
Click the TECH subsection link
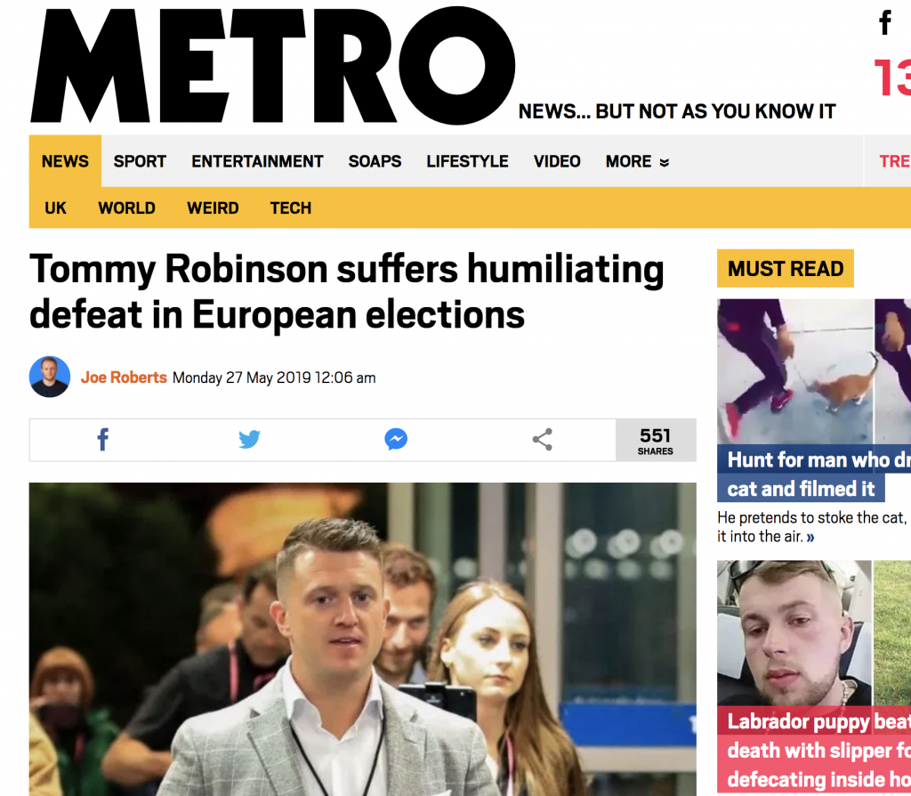[x=291, y=208]
